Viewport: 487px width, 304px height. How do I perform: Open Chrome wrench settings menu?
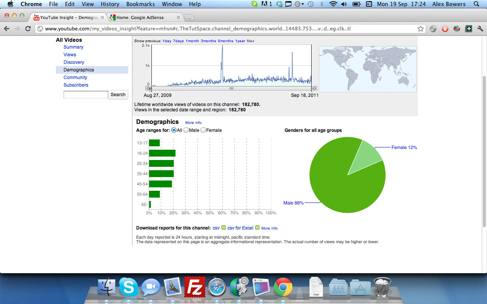tap(480, 29)
